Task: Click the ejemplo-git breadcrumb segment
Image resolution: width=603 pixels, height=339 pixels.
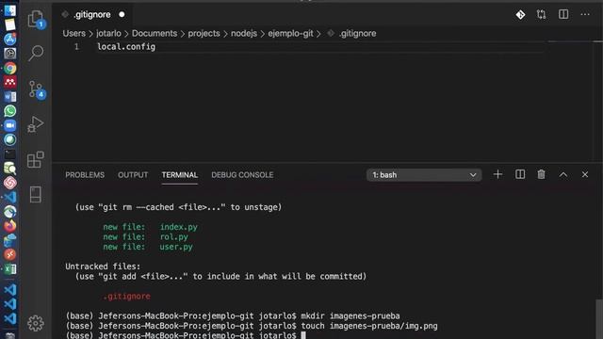Action: coord(291,34)
